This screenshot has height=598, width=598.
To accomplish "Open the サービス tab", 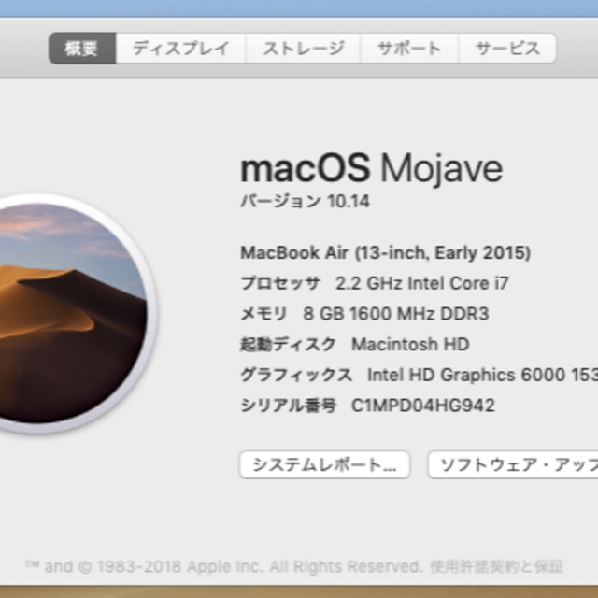I will click(507, 49).
